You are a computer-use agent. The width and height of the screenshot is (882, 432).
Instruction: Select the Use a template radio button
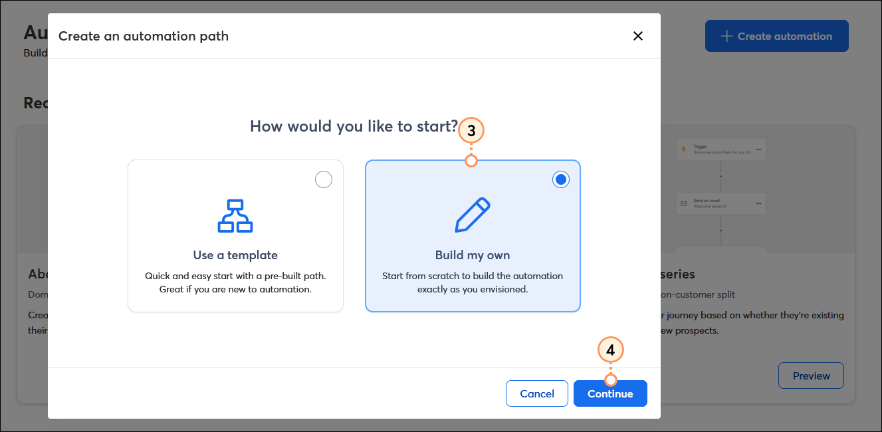(323, 179)
